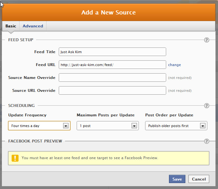218x189 pixels.
Task: Click into the Feed URL field
Action: [x=112, y=64]
